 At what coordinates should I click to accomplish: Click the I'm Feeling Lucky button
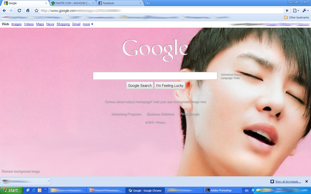[170, 85]
